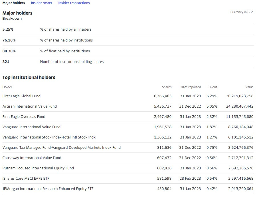Viewport: 263px width, 198px height.
Task: Select the Major holders tab
Action: 14,3
